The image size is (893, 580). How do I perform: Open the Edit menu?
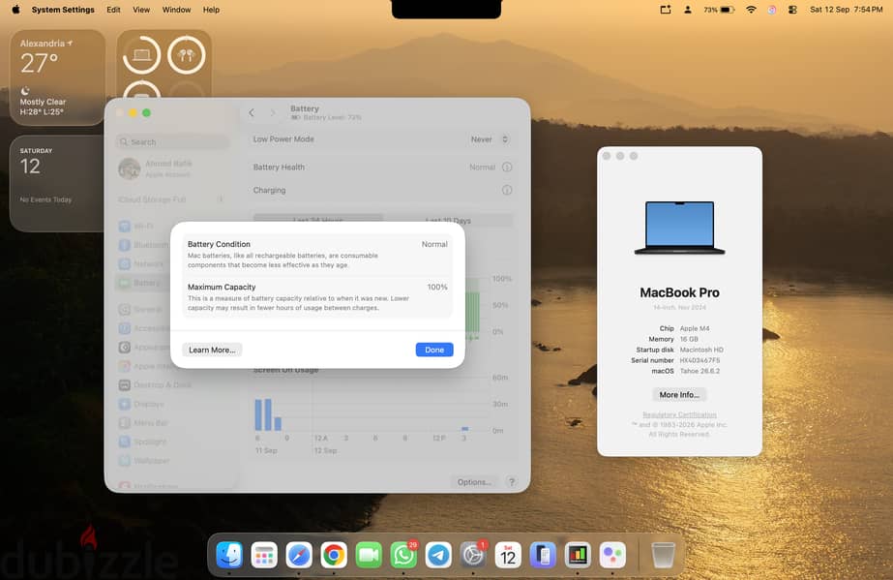(113, 10)
